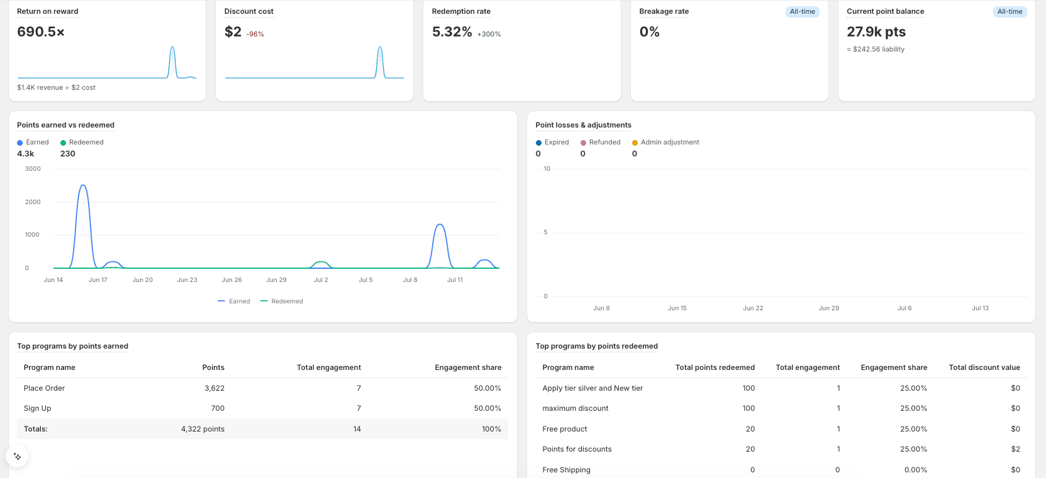Click the orange Admin adjustment legend dot
The height and width of the screenshot is (478, 1046).
pos(635,143)
